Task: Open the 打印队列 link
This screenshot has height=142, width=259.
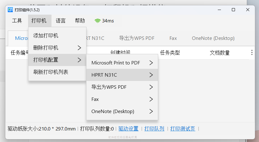Action: point(154,129)
